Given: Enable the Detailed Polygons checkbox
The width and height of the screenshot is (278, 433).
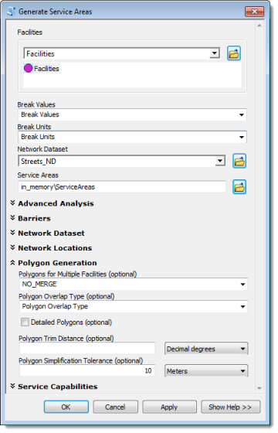Looking at the screenshot, I should (25, 322).
